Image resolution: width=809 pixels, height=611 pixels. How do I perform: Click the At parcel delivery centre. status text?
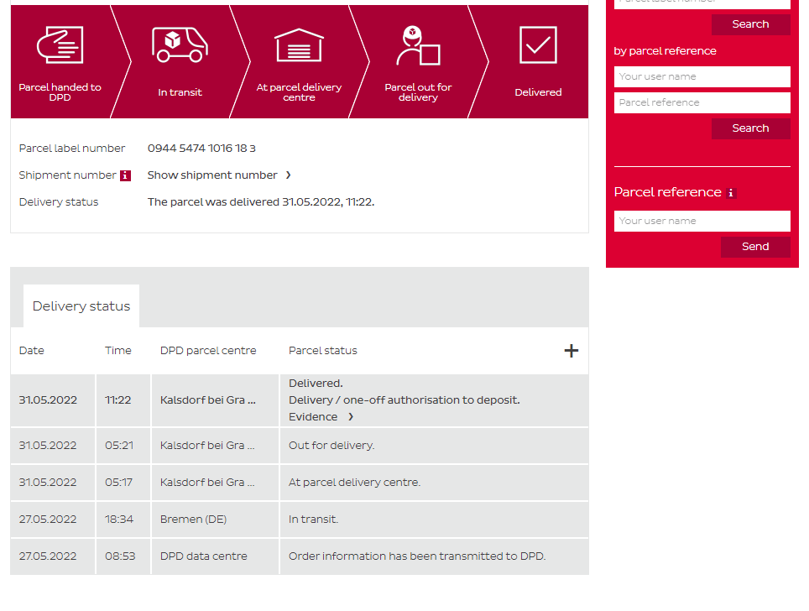(354, 483)
